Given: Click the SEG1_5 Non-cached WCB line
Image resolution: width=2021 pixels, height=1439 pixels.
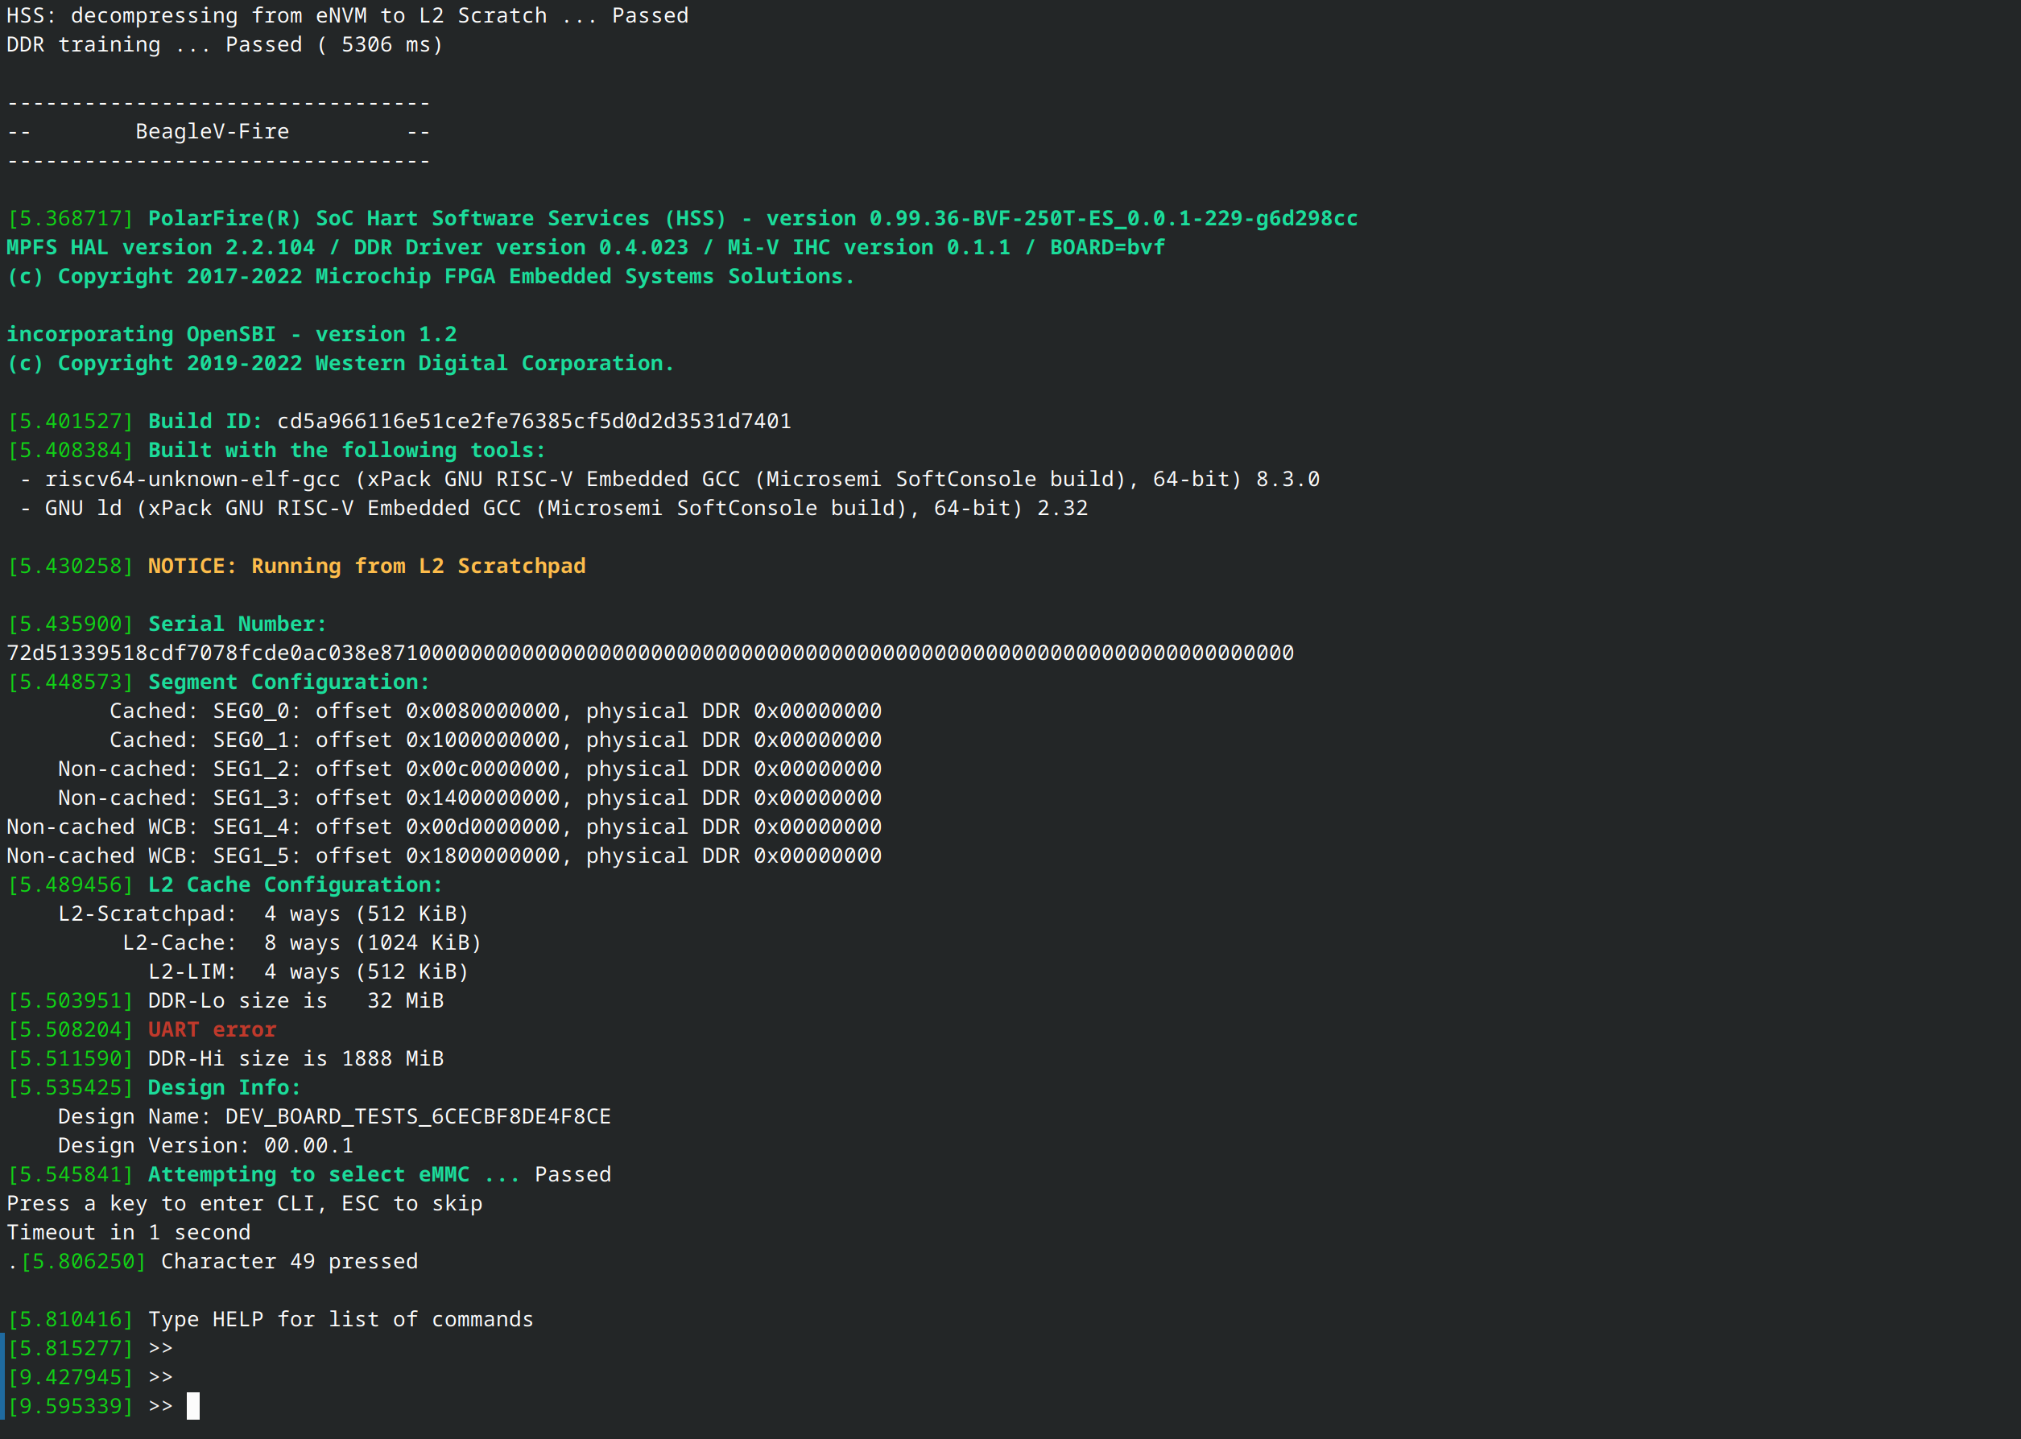Looking at the screenshot, I should click(x=443, y=856).
